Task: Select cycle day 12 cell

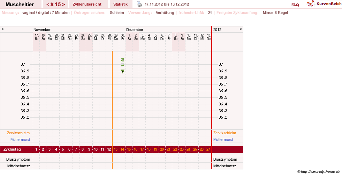Action: [109, 149]
